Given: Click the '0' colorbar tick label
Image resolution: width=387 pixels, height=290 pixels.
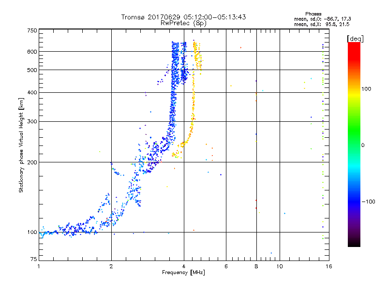Looking at the screenshot, I should pos(363,145).
